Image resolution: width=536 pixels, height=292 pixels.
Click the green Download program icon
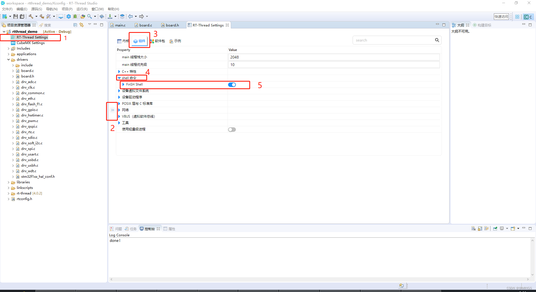110,16
